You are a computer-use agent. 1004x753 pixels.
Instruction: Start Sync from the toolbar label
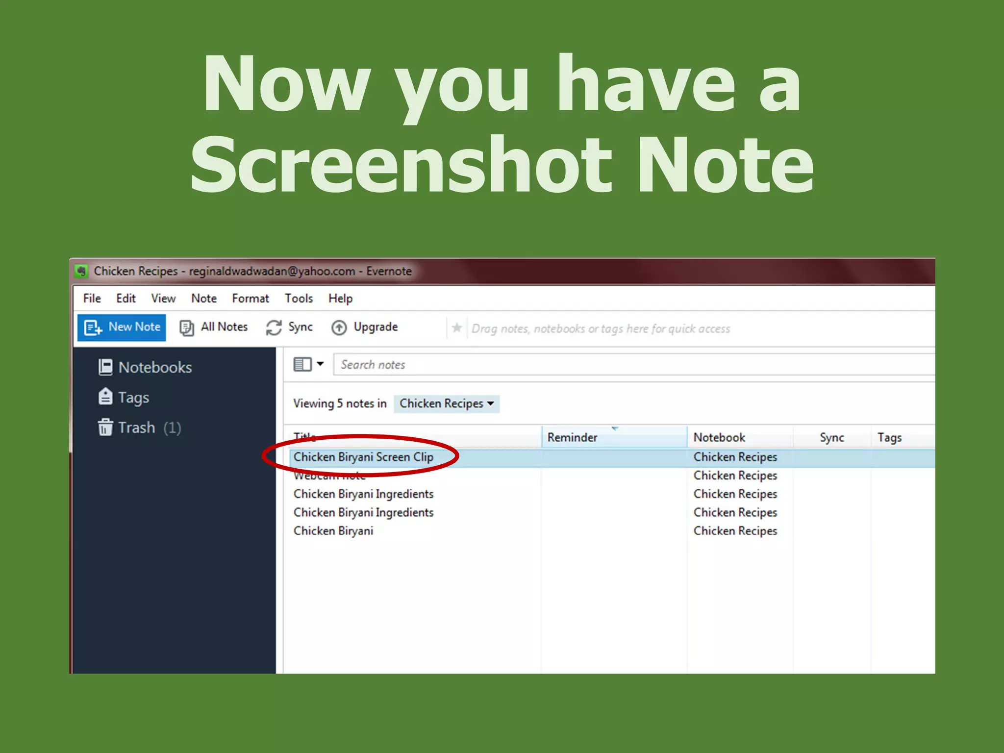(300, 327)
